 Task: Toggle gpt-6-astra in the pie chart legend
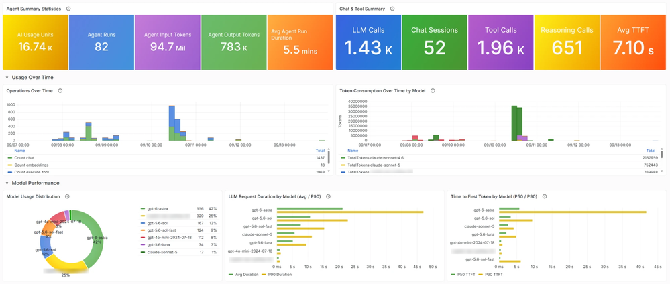click(x=157, y=209)
